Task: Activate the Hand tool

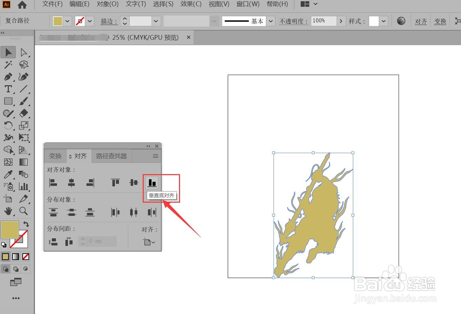Action: [x=8, y=211]
